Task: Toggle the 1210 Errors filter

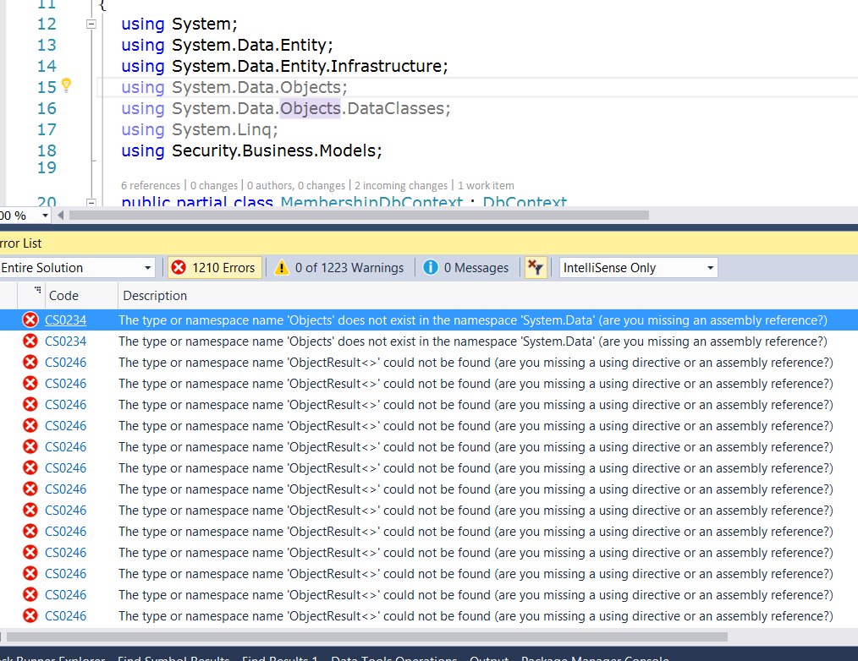Action: (x=214, y=267)
